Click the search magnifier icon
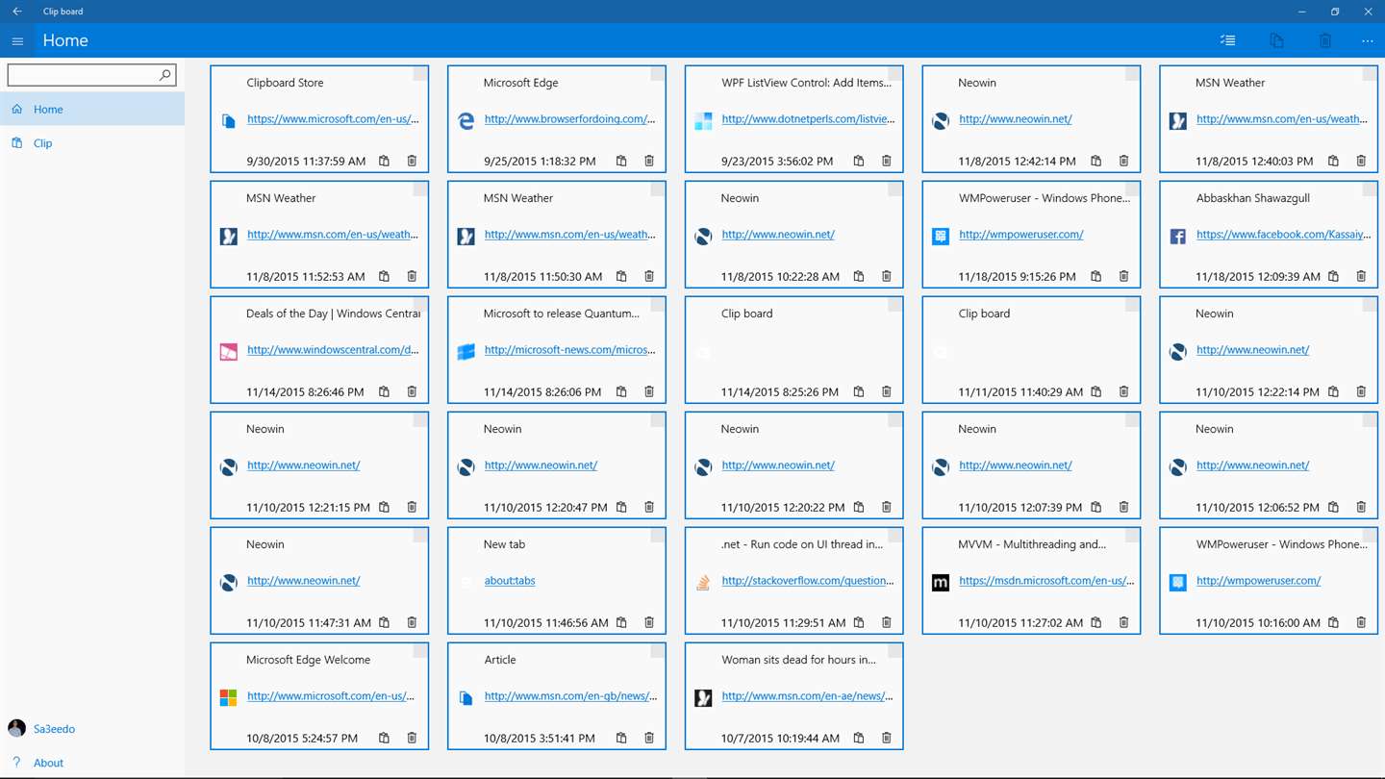Image resolution: width=1385 pixels, height=779 pixels. [x=164, y=74]
